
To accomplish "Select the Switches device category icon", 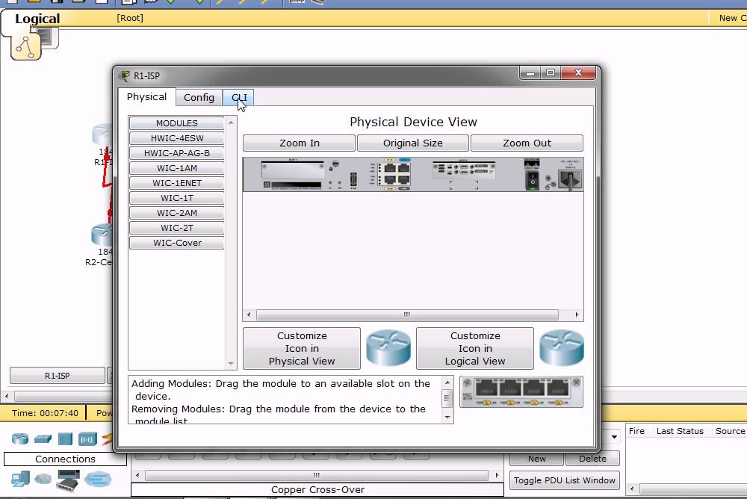I will (x=43, y=438).
